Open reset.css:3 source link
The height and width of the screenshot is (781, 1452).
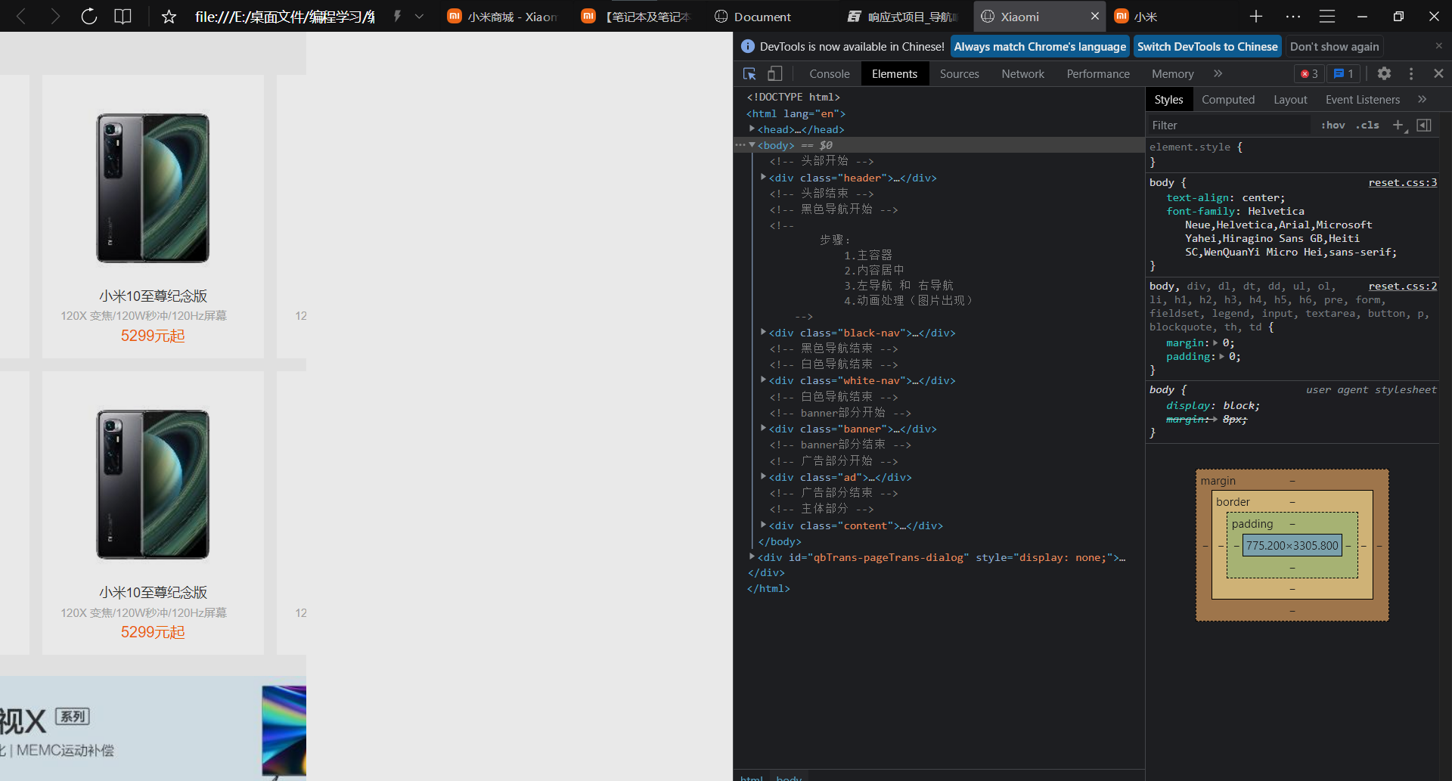(1403, 182)
